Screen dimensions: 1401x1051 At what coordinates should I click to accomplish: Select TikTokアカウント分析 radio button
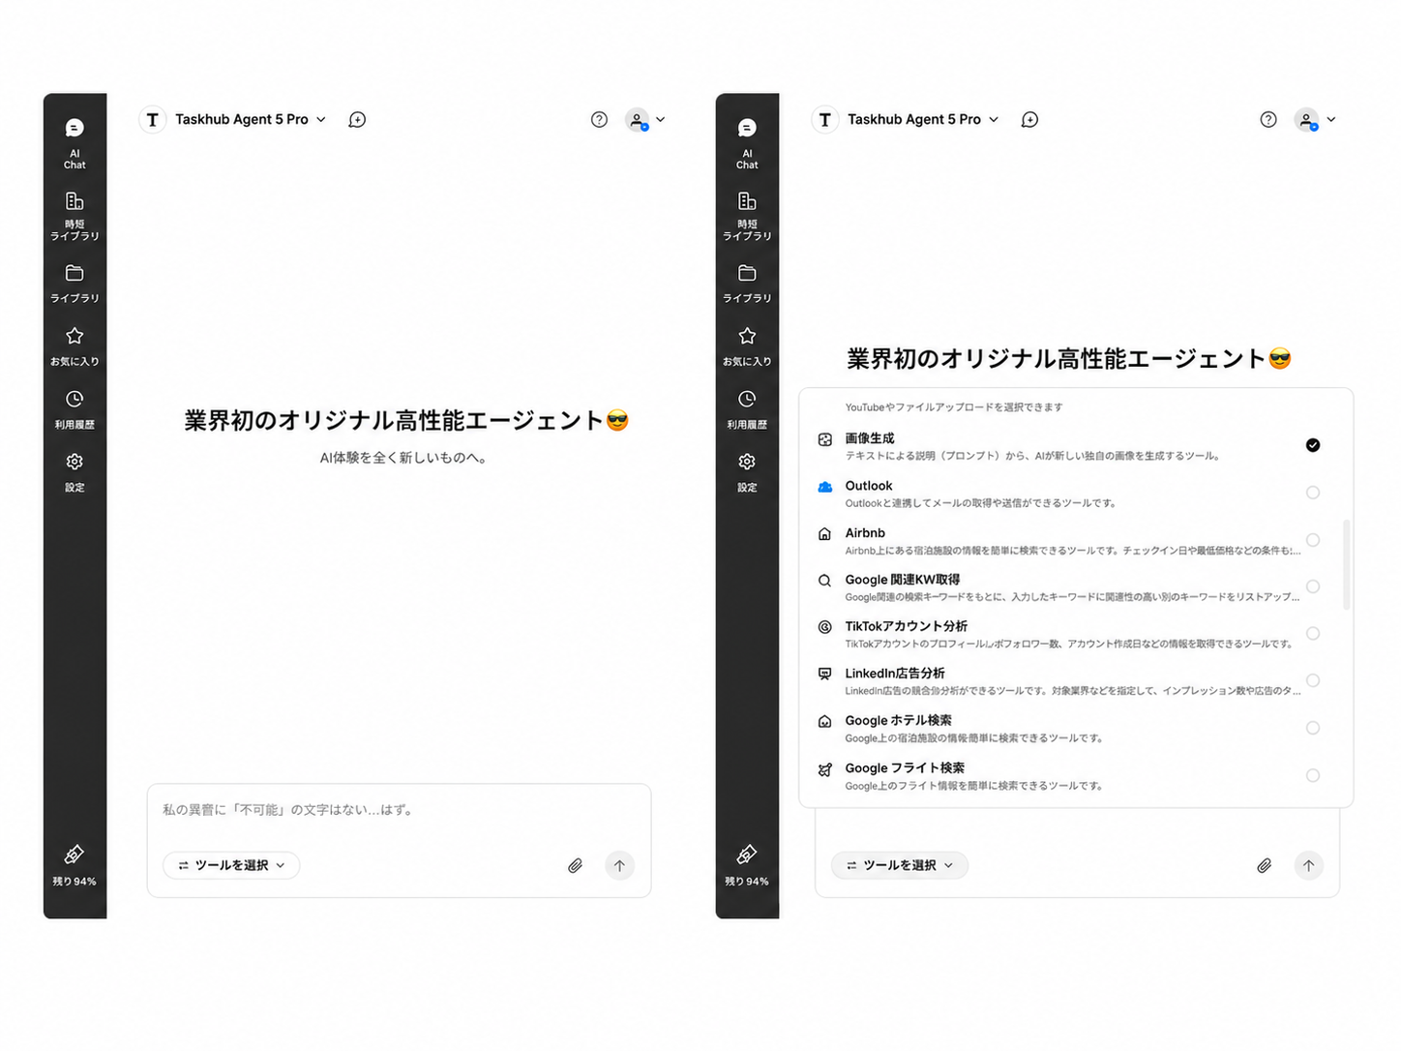(1313, 634)
